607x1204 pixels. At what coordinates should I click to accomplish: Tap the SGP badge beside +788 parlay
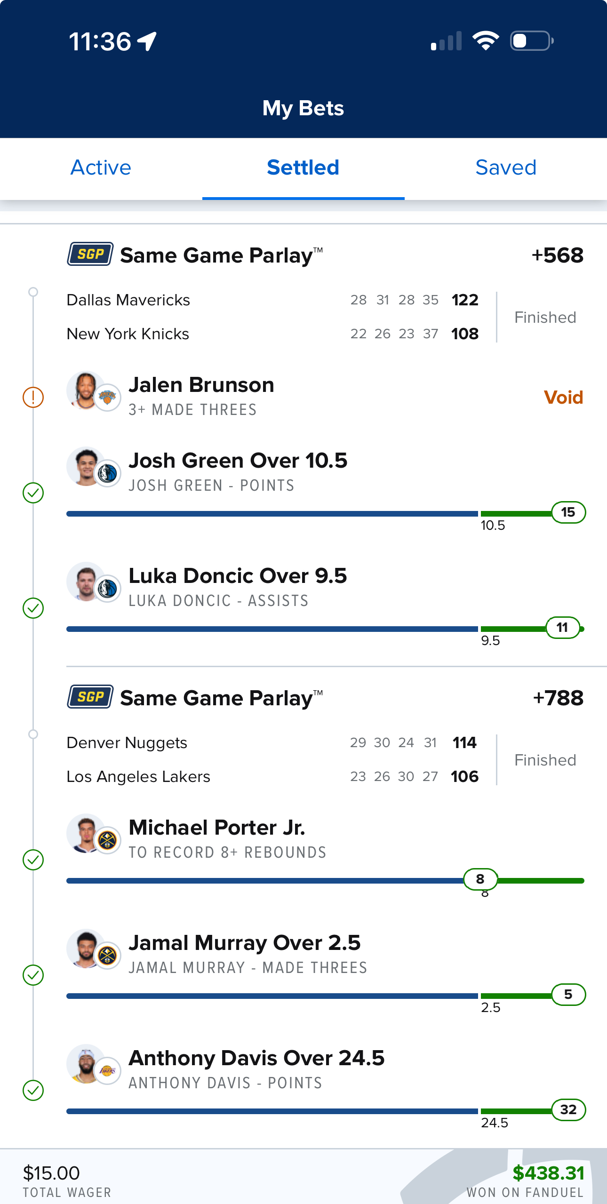coord(90,697)
